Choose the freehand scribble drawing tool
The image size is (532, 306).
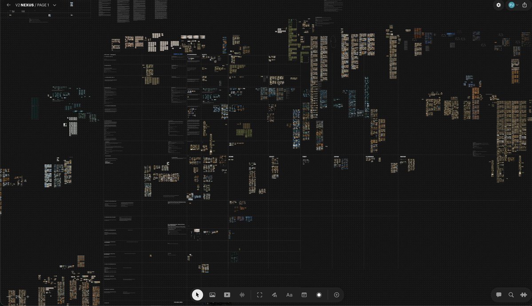pos(275,295)
